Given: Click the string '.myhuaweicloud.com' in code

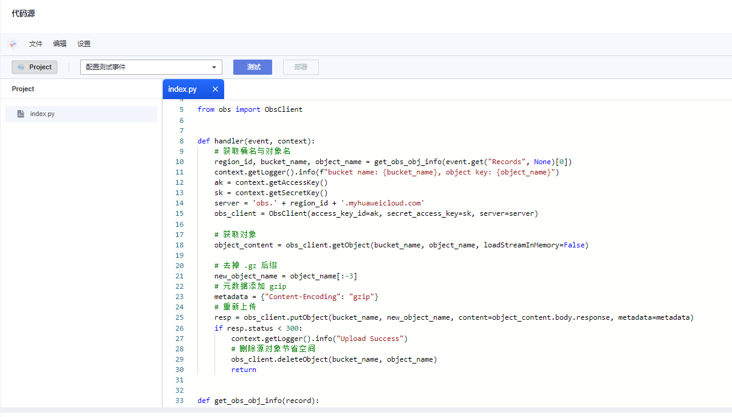Looking at the screenshot, I should point(381,203).
